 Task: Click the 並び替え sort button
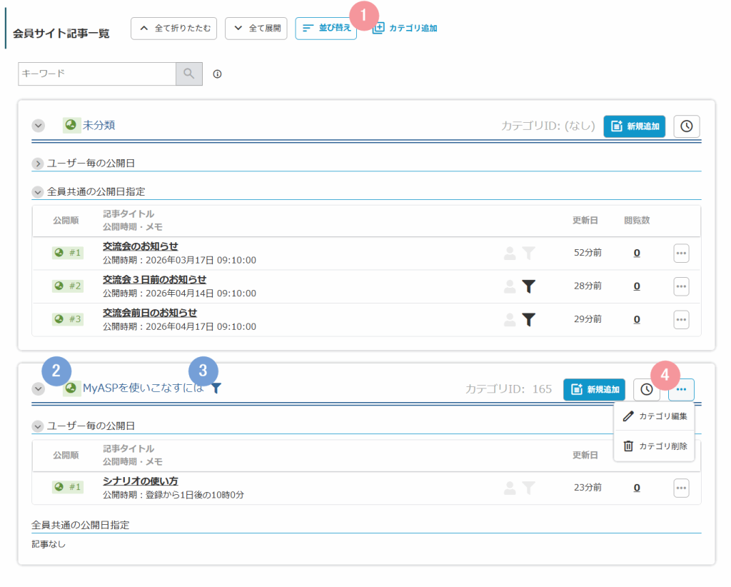coord(326,28)
